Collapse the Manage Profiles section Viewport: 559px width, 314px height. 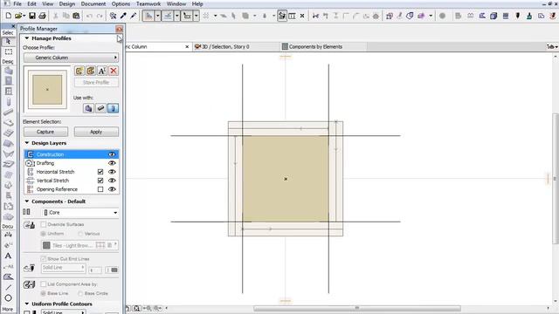(27, 38)
